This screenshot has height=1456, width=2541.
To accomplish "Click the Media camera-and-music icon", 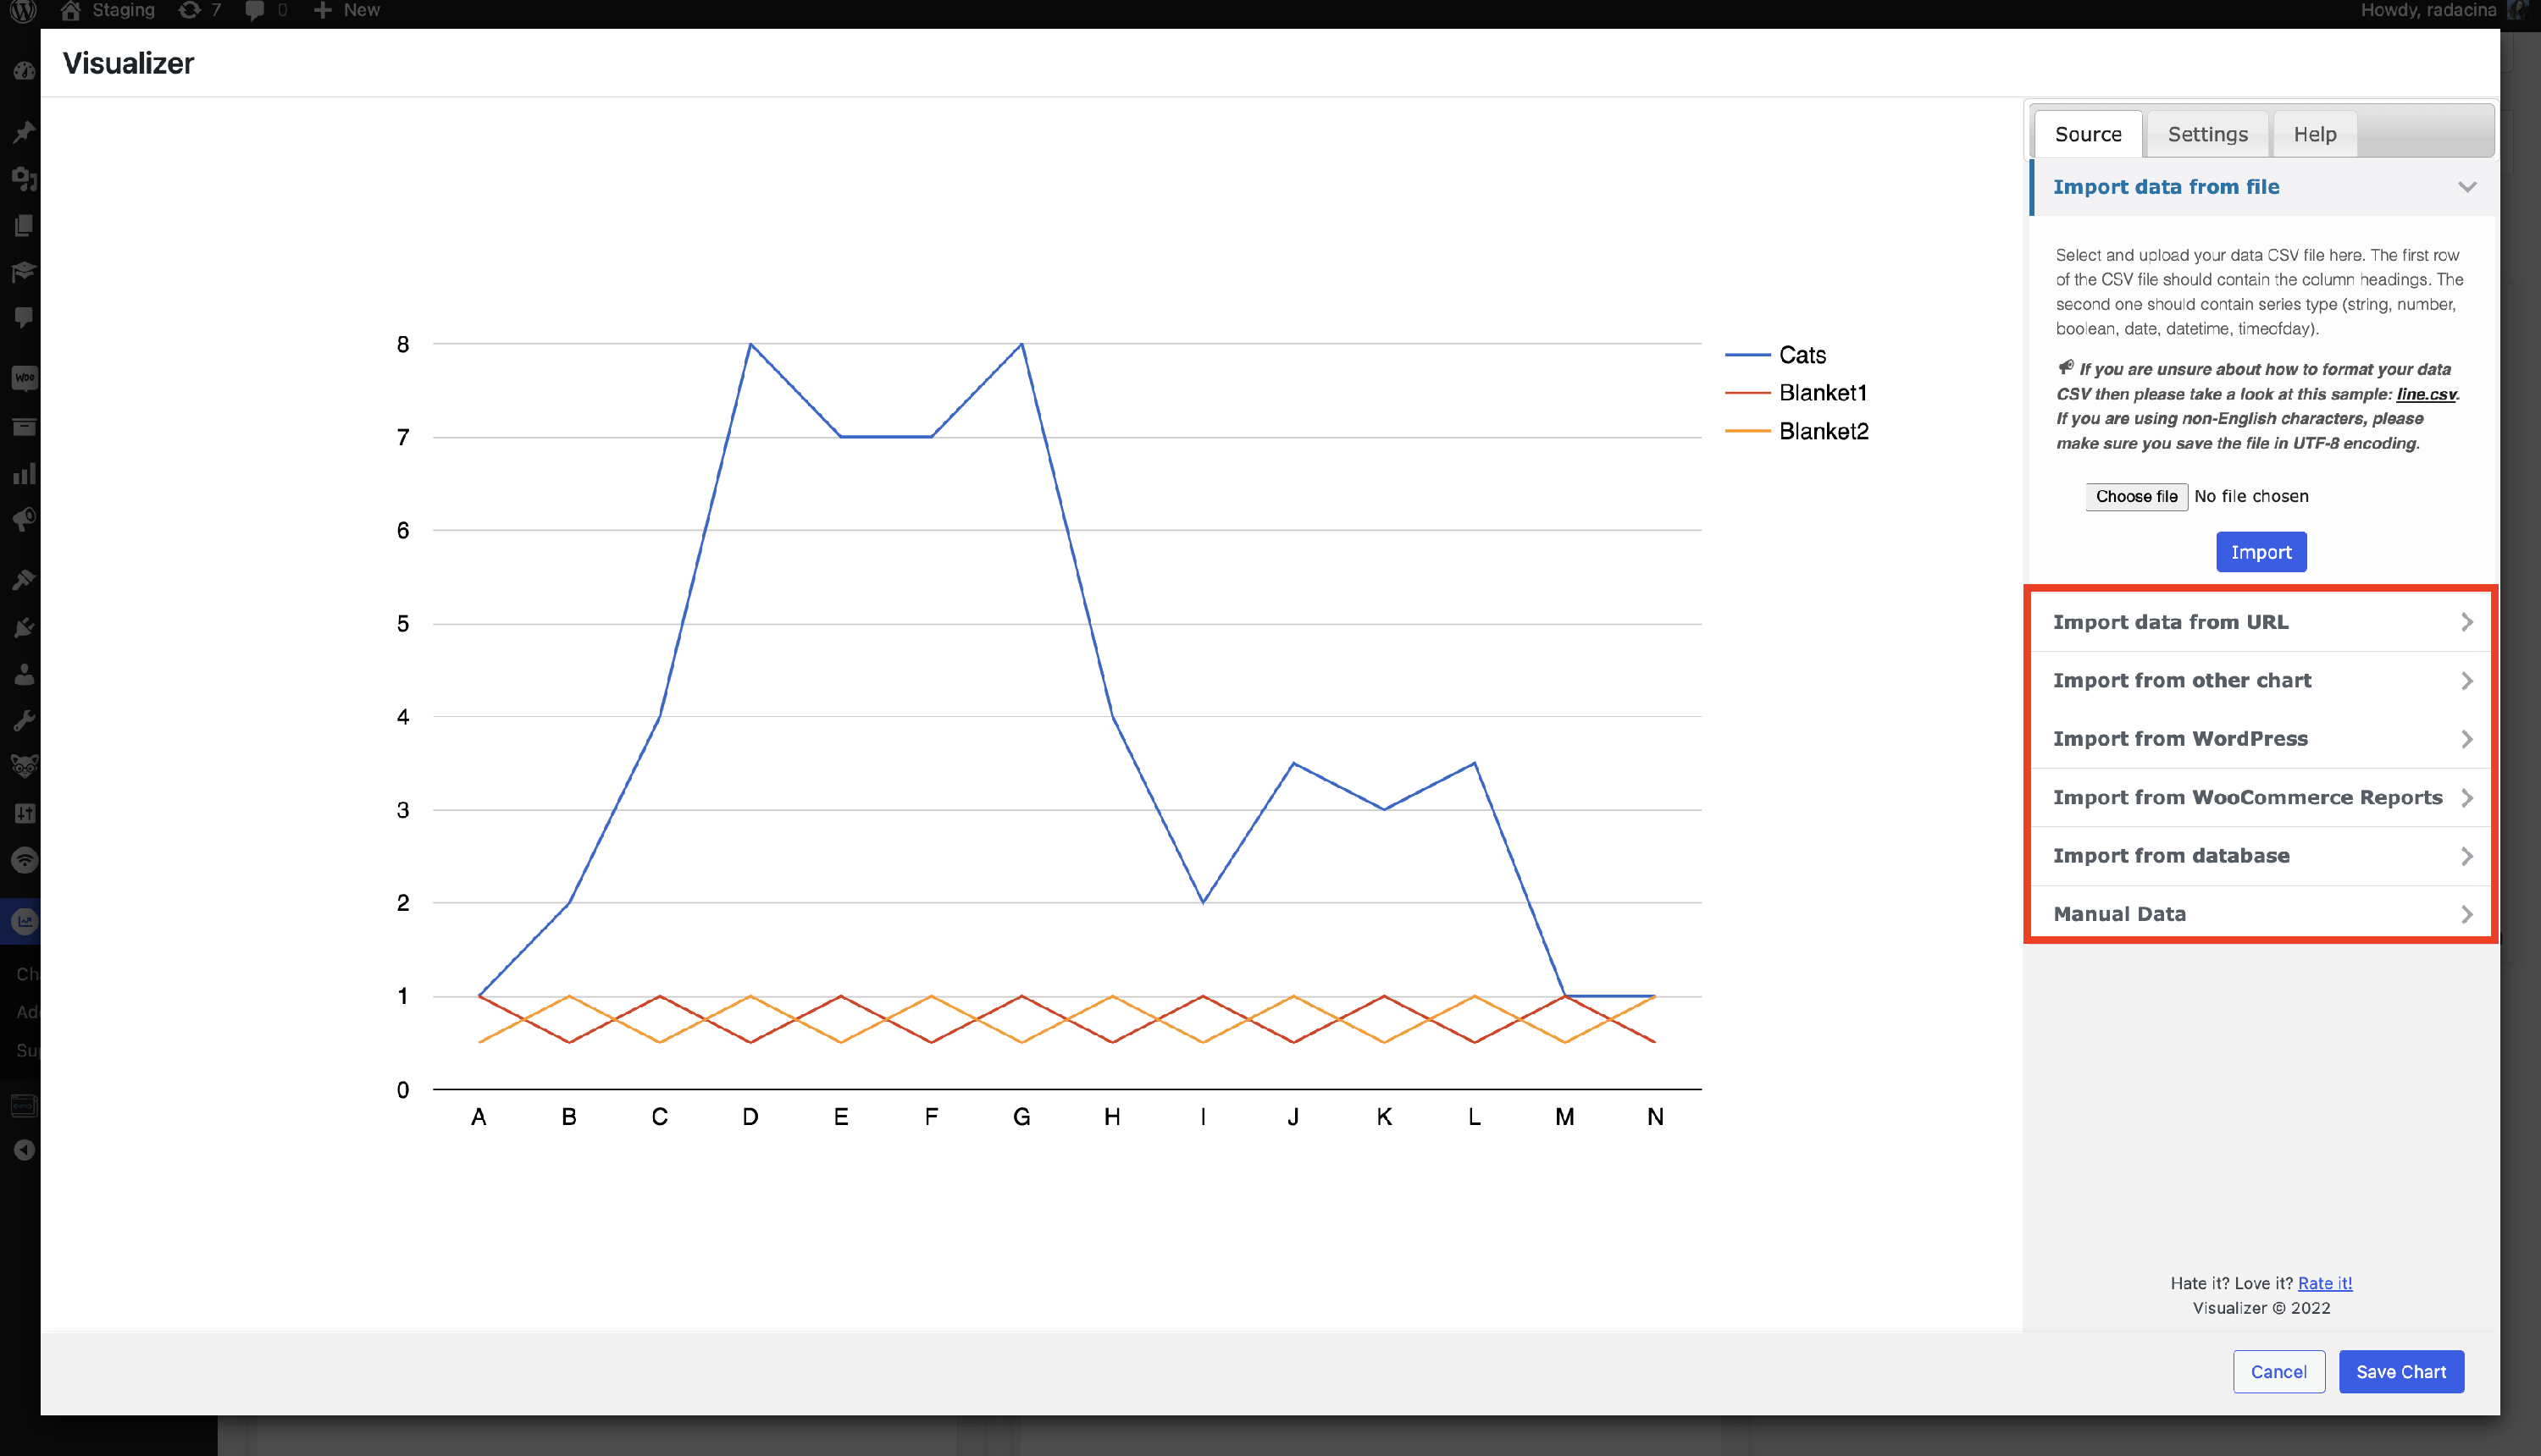I will pos(24,179).
